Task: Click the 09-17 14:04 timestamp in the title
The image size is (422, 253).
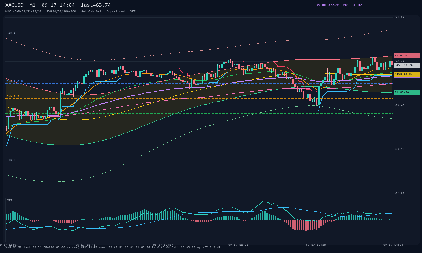Action: pyautogui.click(x=58, y=5)
